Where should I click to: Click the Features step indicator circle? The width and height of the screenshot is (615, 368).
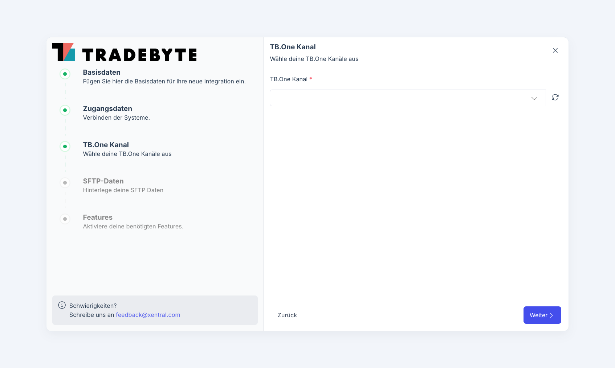(x=65, y=219)
